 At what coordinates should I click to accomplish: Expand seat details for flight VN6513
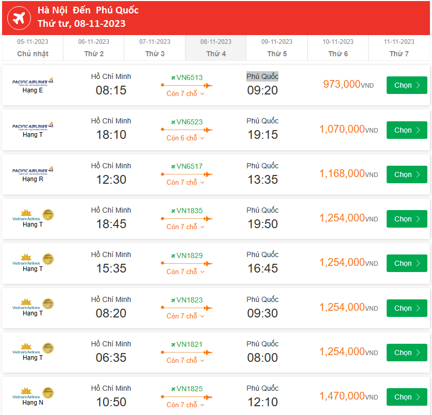click(x=186, y=94)
